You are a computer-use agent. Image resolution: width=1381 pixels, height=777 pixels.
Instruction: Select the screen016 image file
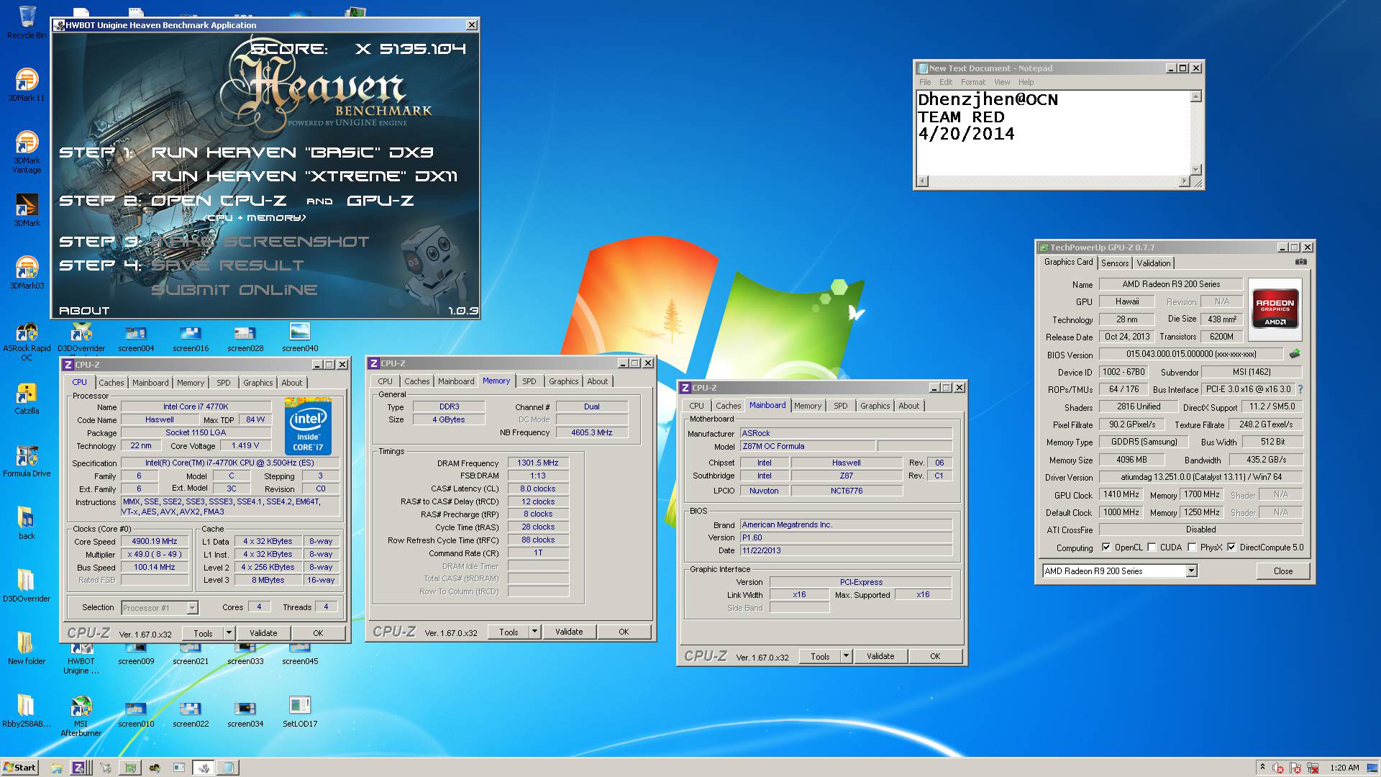coord(191,338)
